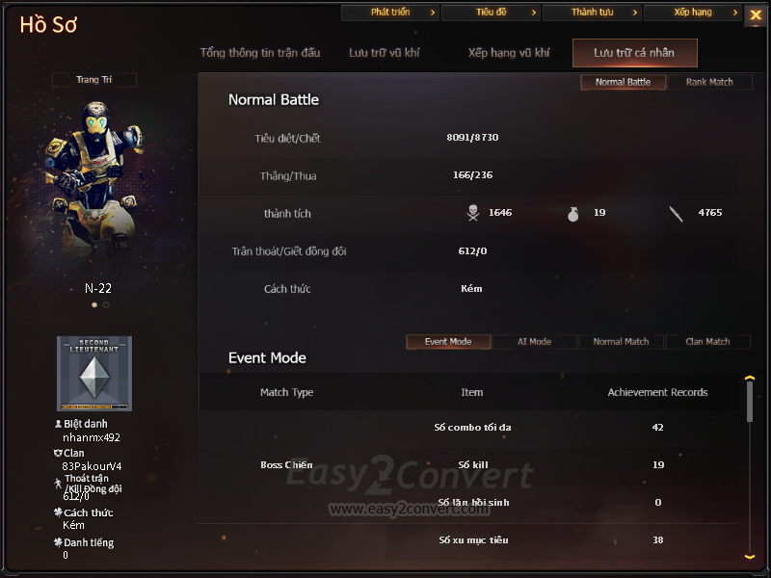Expand the Thành tựu menu
Screen dimensions: 771x578
pos(592,13)
